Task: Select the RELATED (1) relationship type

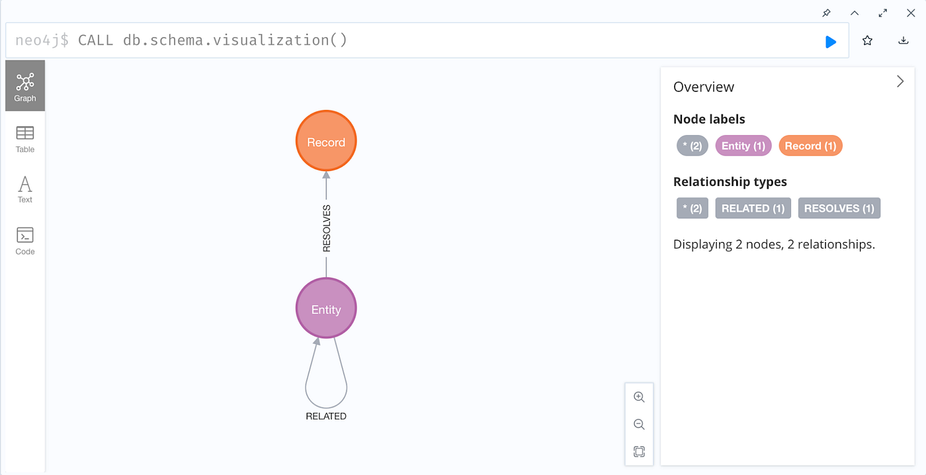Action: click(753, 208)
